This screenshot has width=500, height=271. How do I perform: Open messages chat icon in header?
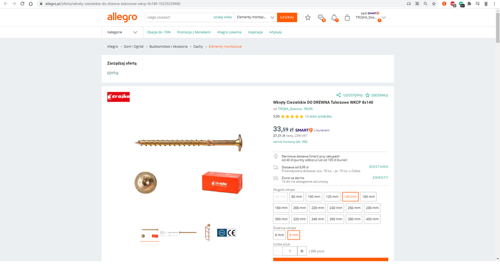(x=321, y=18)
